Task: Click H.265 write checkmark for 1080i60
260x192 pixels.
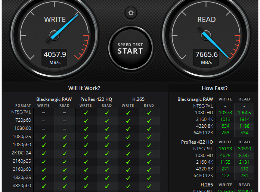Action: [x=128, y=129]
